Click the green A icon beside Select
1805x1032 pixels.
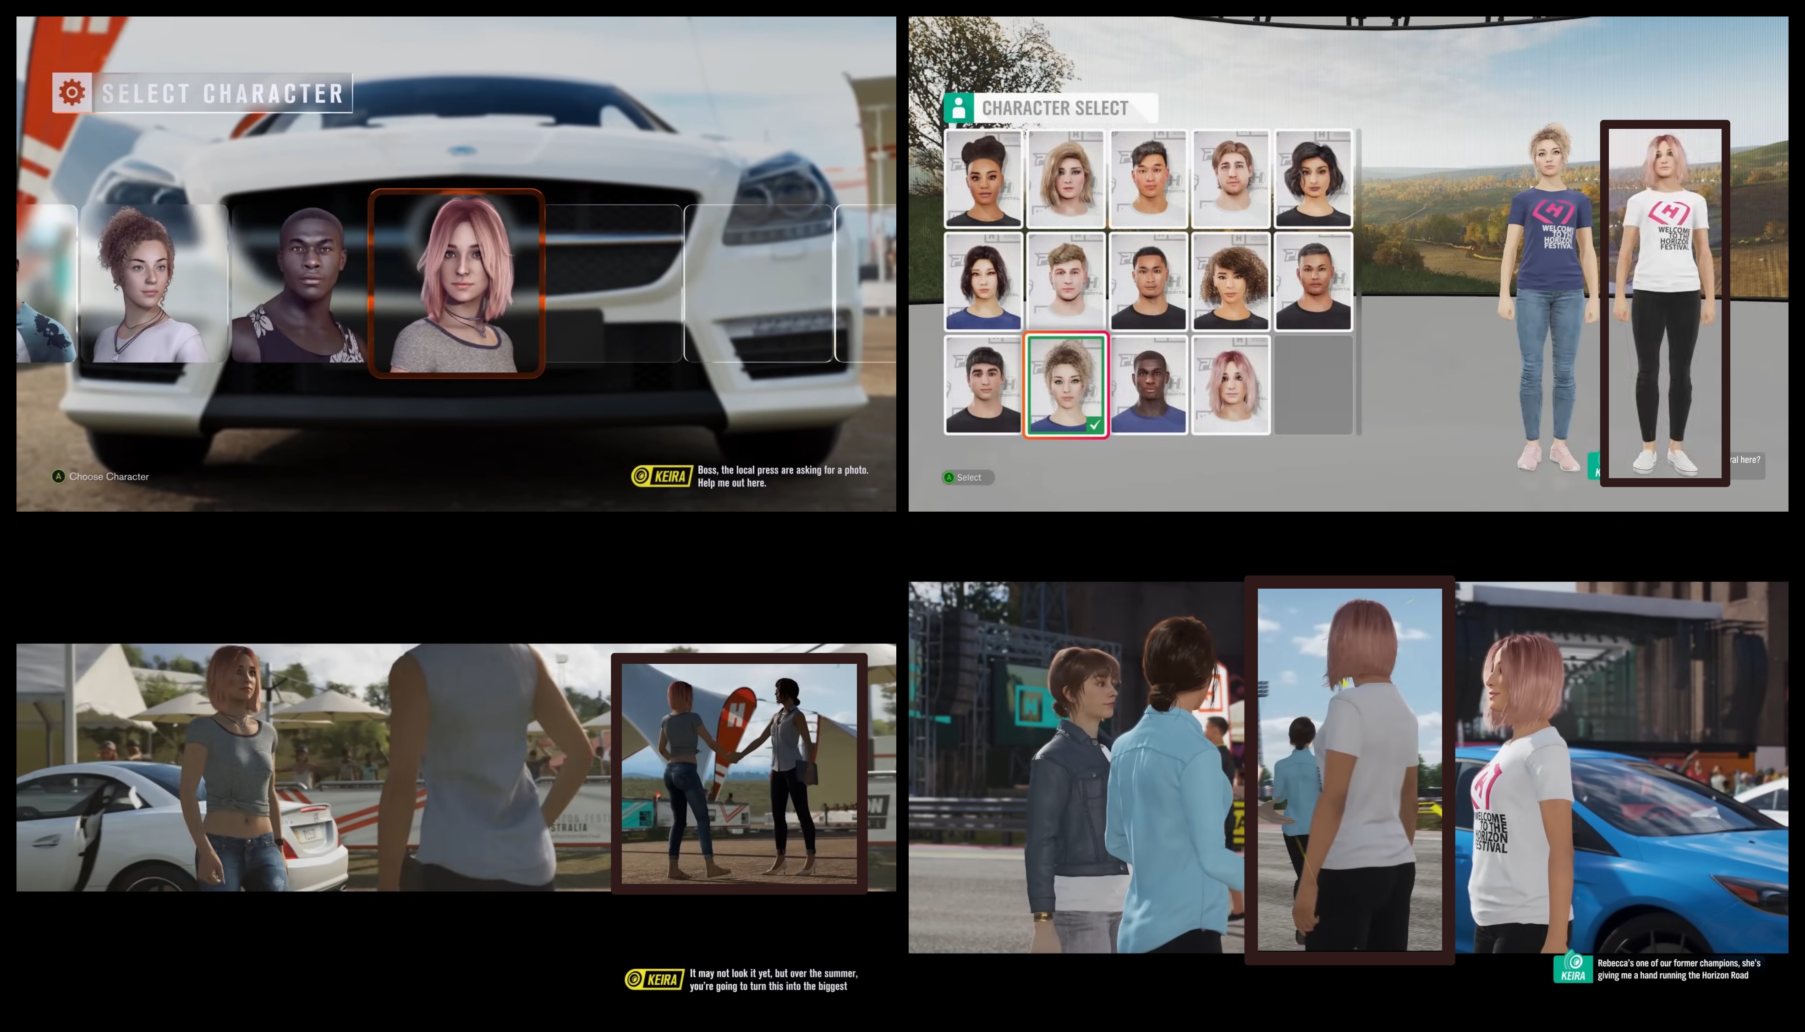point(949,477)
